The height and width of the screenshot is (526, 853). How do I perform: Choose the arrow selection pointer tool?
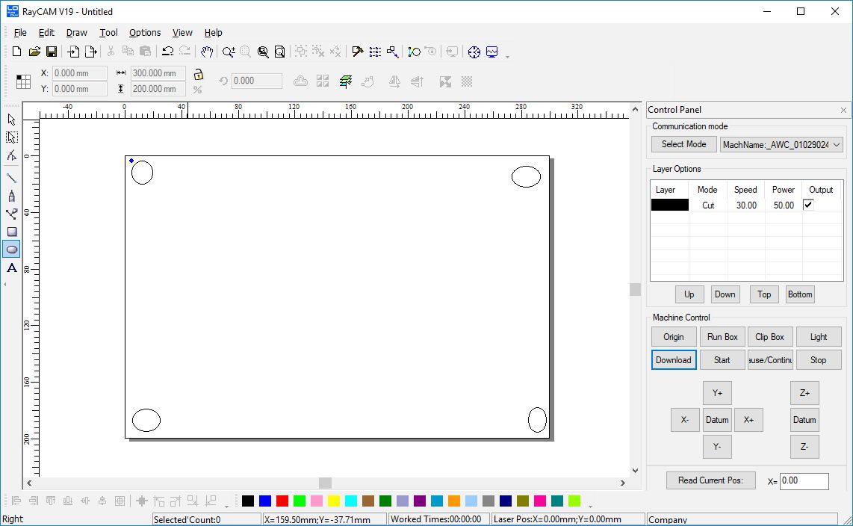coord(12,120)
